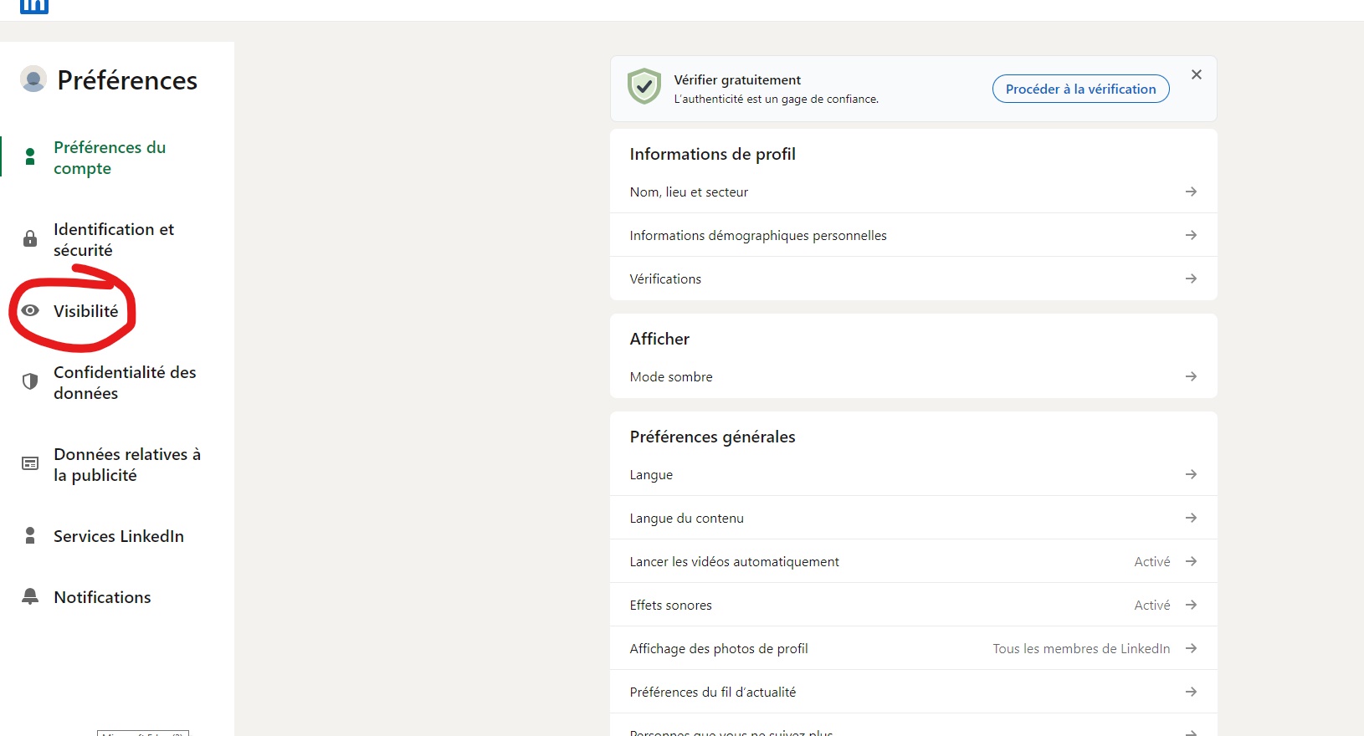Click the eye icon beside Visibilité
The image size is (1364, 736).
[30, 310]
